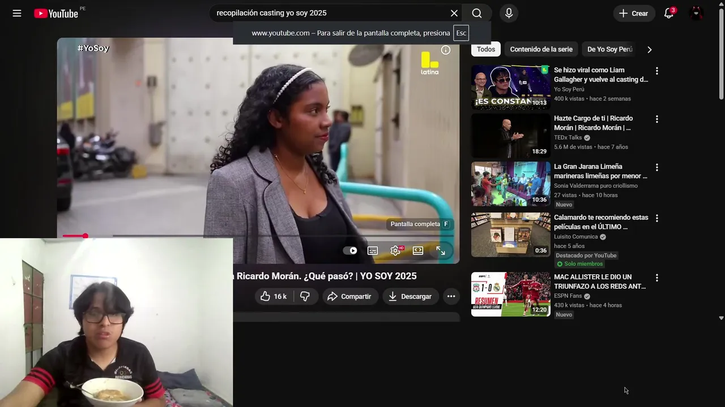Open options for MAC ALLISTER video
The width and height of the screenshot is (725, 407).
[657, 278]
